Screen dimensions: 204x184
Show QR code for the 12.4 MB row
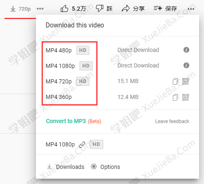tap(186, 97)
